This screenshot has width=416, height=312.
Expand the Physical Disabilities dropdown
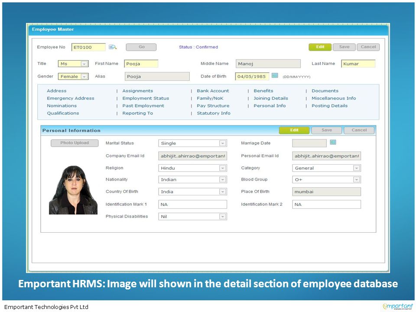click(x=223, y=217)
